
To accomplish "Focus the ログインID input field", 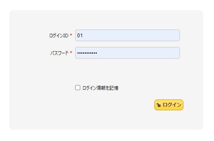I will point(127,35).
